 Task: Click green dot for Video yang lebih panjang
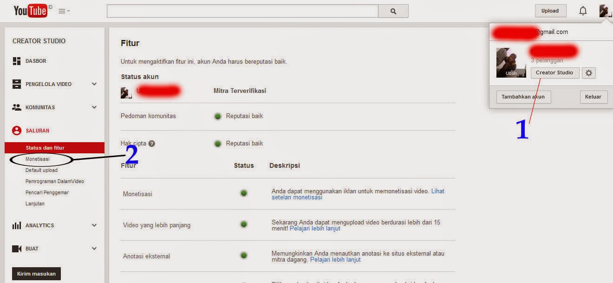(244, 224)
